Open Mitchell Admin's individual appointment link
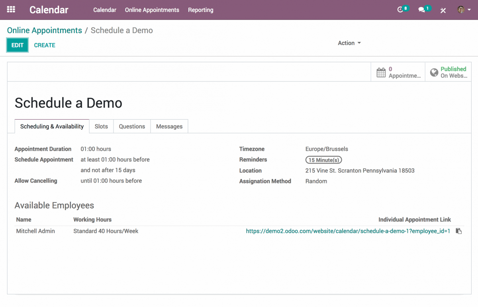The height and width of the screenshot is (307, 478). tap(347, 231)
